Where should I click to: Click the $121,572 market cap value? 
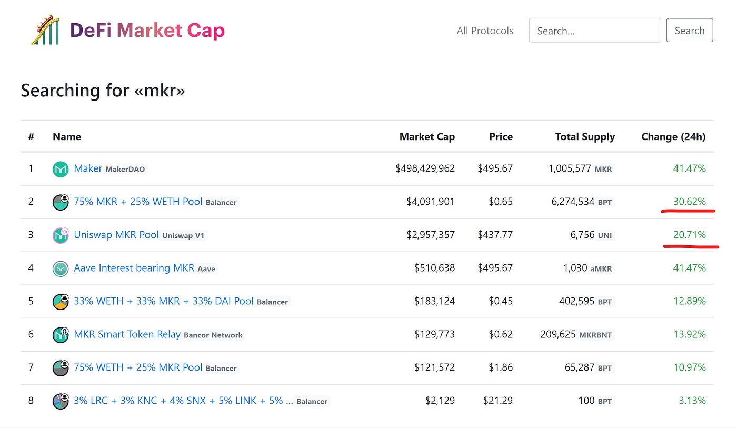point(434,368)
